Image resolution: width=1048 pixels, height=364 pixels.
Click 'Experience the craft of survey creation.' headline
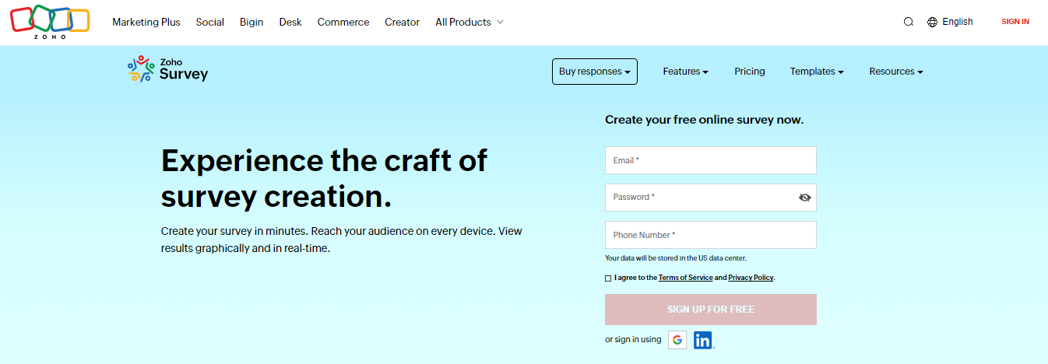(x=324, y=179)
